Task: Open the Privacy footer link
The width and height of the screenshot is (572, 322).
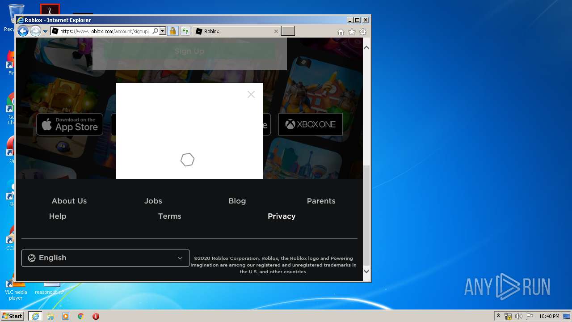Action: [x=282, y=216]
